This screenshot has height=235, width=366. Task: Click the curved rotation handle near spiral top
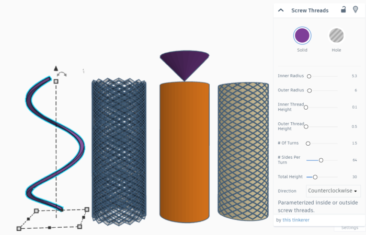(x=62, y=74)
